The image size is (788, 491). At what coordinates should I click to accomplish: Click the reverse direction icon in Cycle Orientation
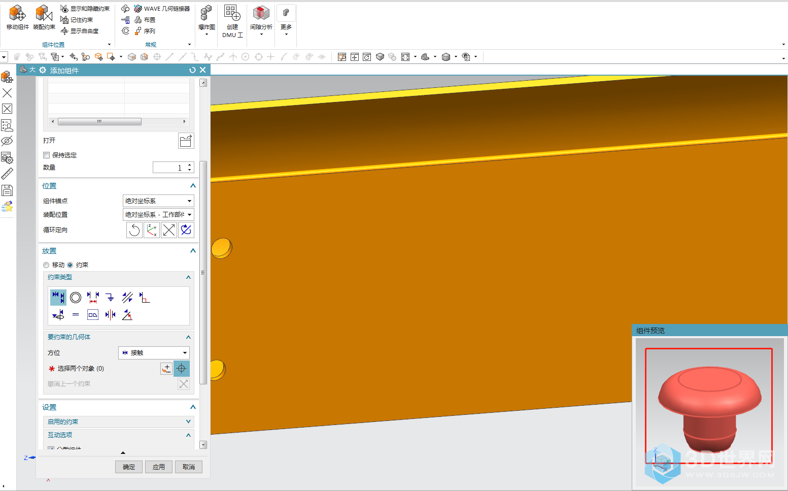(x=169, y=230)
